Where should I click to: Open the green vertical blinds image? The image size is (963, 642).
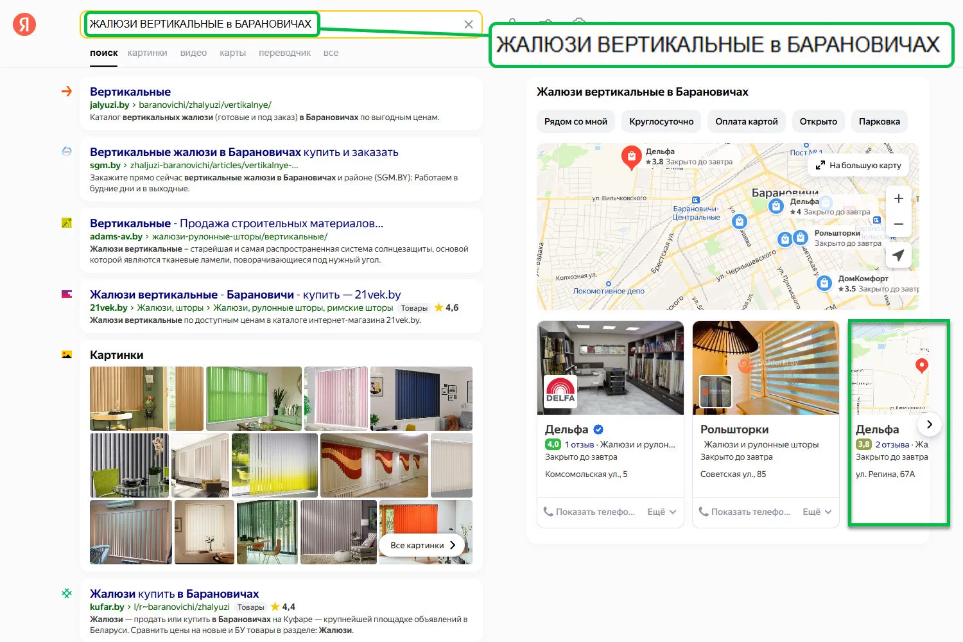pyautogui.click(x=254, y=399)
